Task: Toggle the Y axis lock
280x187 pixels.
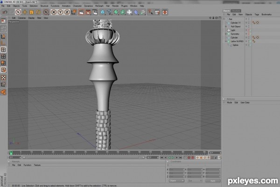Action: coord(60,12)
